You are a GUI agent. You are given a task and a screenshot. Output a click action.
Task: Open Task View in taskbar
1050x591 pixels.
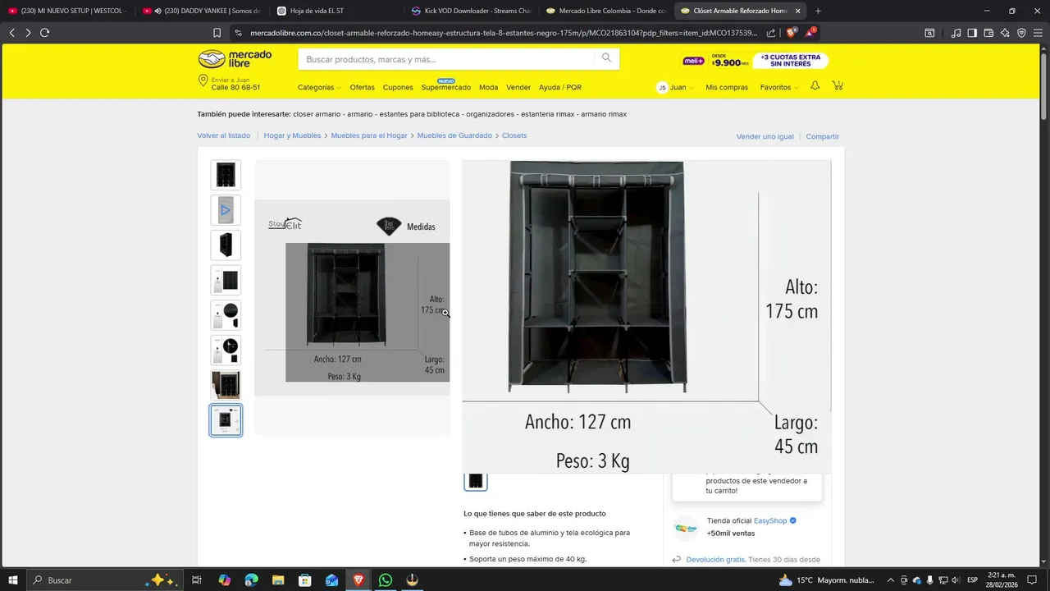coord(197,580)
